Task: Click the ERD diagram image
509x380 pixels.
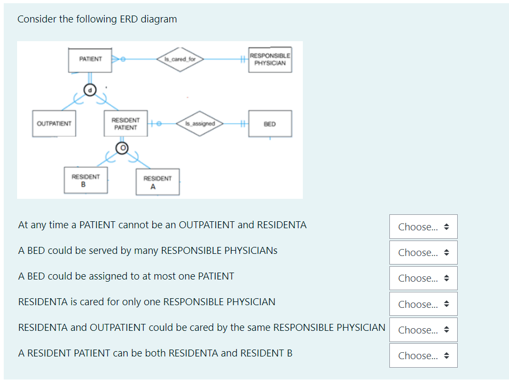Action: 160,119
